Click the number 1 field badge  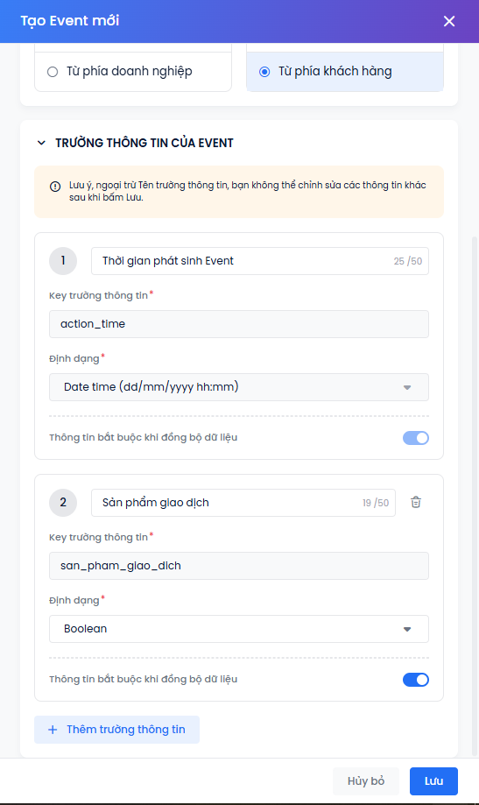click(63, 261)
